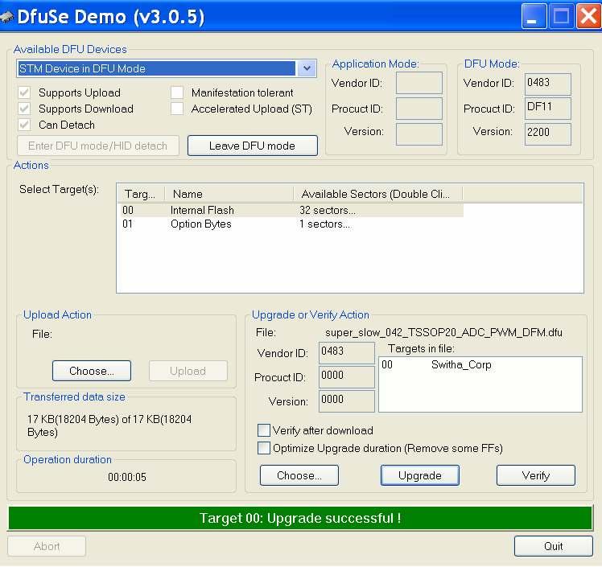This screenshot has width=602, height=567.
Task: Minimize the DfuSe Demo window
Action: [534, 16]
